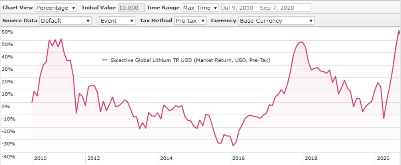Open the Source Data Default dropdown
Viewport: 401px width, 165px height.
[x=65, y=20]
